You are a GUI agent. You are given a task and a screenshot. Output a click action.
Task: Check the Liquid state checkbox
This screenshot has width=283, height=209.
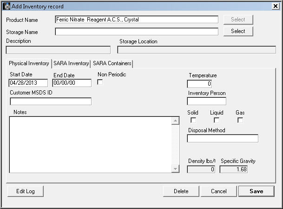[217, 121]
